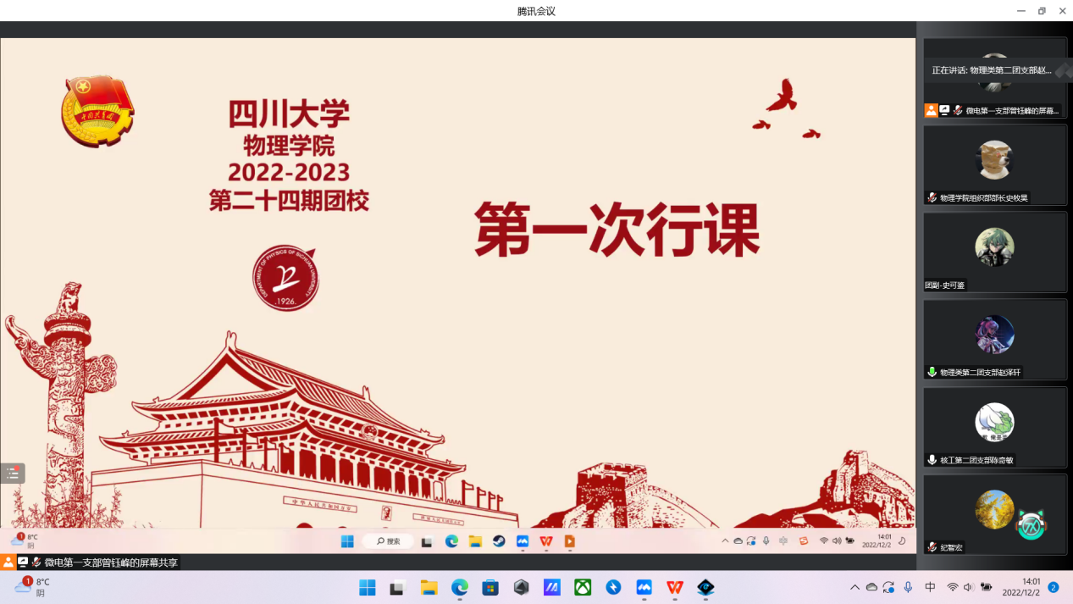Expand the hidden system tray icons chevron
1073x604 pixels.
(855, 587)
